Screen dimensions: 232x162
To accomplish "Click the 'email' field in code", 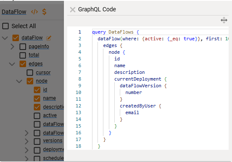I will [x=132, y=113].
